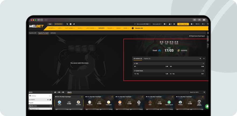Open the Fast Games dropdown menu
This screenshot has height=116, width=237.
(x=70, y=28)
